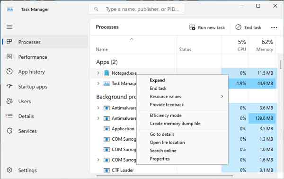Click the Users people icon
The width and height of the screenshot is (284, 179).
(x=9, y=101)
